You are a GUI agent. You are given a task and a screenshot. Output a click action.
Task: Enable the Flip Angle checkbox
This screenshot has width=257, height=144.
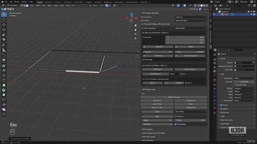tap(144, 60)
